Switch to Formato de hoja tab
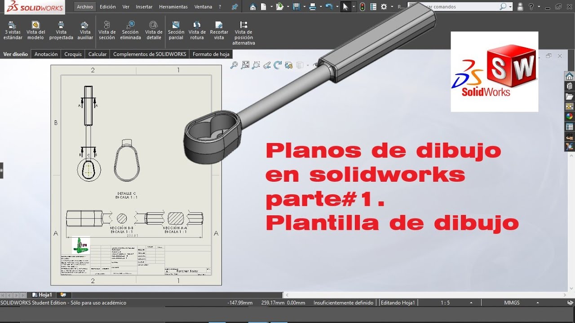This screenshot has width=575, height=323. click(x=211, y=54)
